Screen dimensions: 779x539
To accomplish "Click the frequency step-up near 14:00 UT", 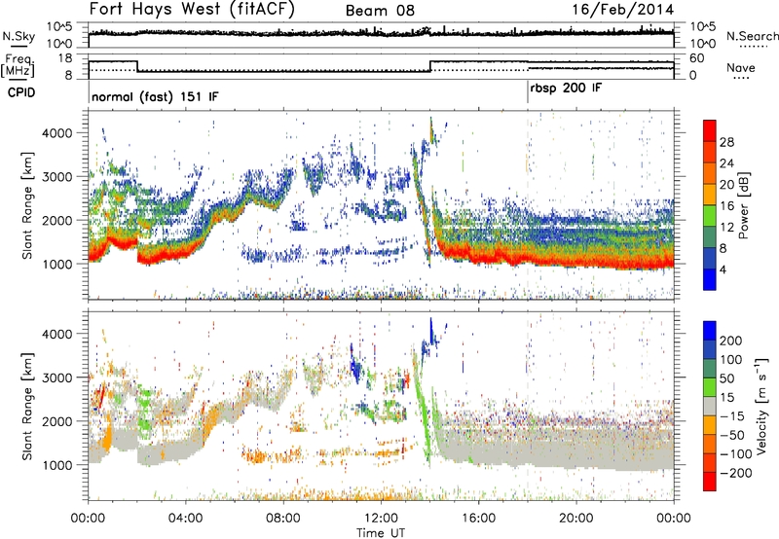I will [x=430, y=66].
